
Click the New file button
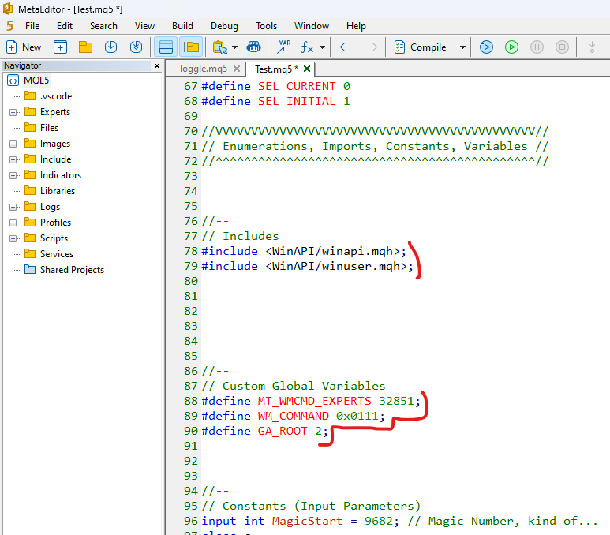pos(24,47)
